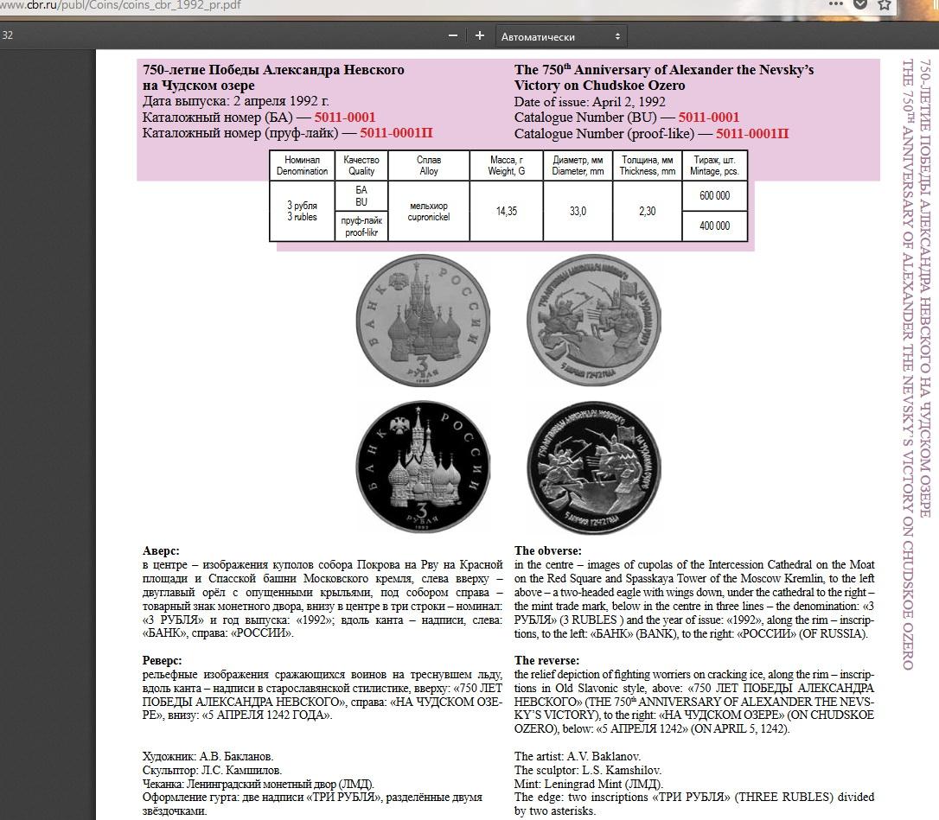Click the 'Реверс:' section label
Viewport: 939px width, 820px height.
click(x=162, y=660)
